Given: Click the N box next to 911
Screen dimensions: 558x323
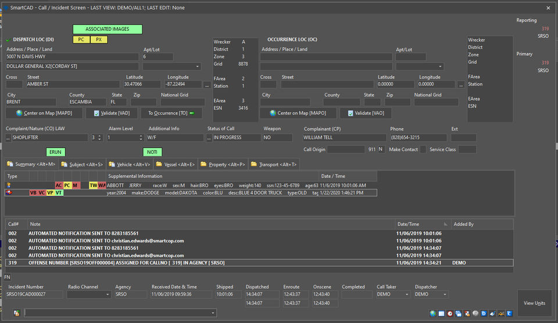Looking at the screenshot, I should click(x=380, y=149).
